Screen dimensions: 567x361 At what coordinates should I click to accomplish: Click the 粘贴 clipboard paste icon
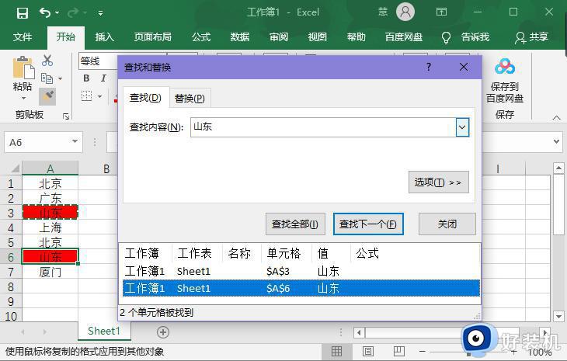pyautogui.click(x=23, y=68)
